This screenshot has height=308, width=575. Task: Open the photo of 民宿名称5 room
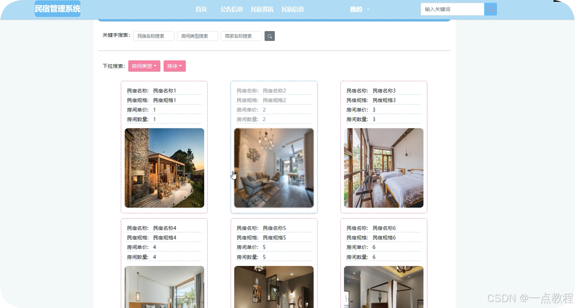pos(274,287)
